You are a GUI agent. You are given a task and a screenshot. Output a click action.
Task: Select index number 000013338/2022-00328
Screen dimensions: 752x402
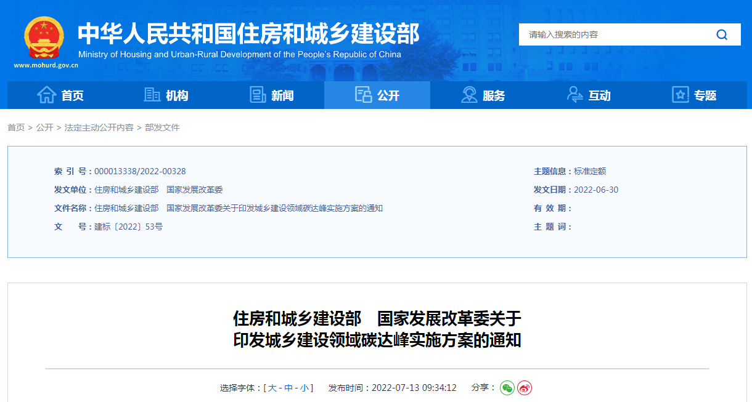coord(140,171)
